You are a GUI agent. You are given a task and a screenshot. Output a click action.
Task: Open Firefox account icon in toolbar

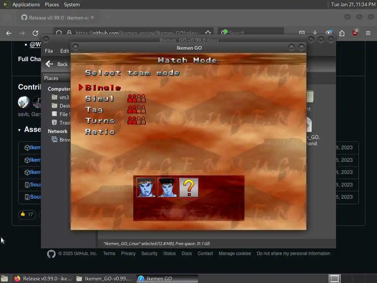(328, 33)
